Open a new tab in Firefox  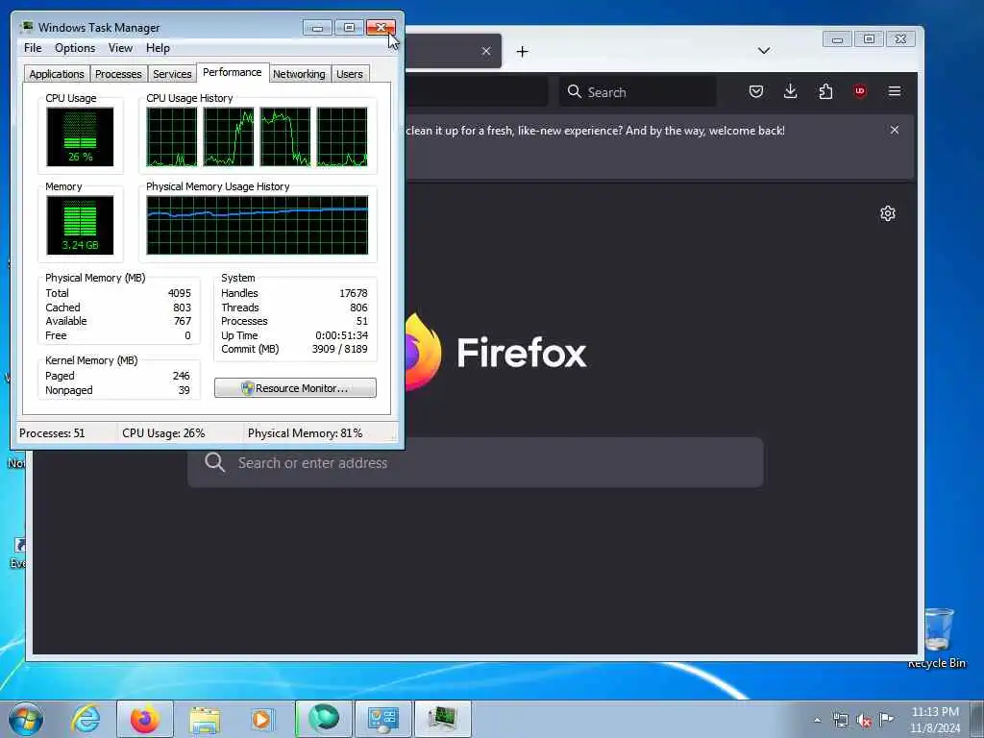pos(522,52)
